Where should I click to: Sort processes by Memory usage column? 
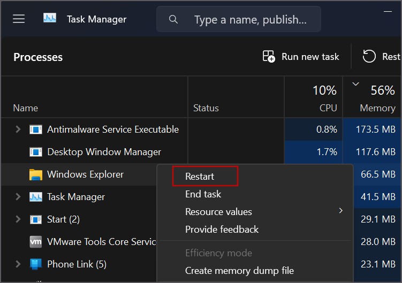coord(373,97)
